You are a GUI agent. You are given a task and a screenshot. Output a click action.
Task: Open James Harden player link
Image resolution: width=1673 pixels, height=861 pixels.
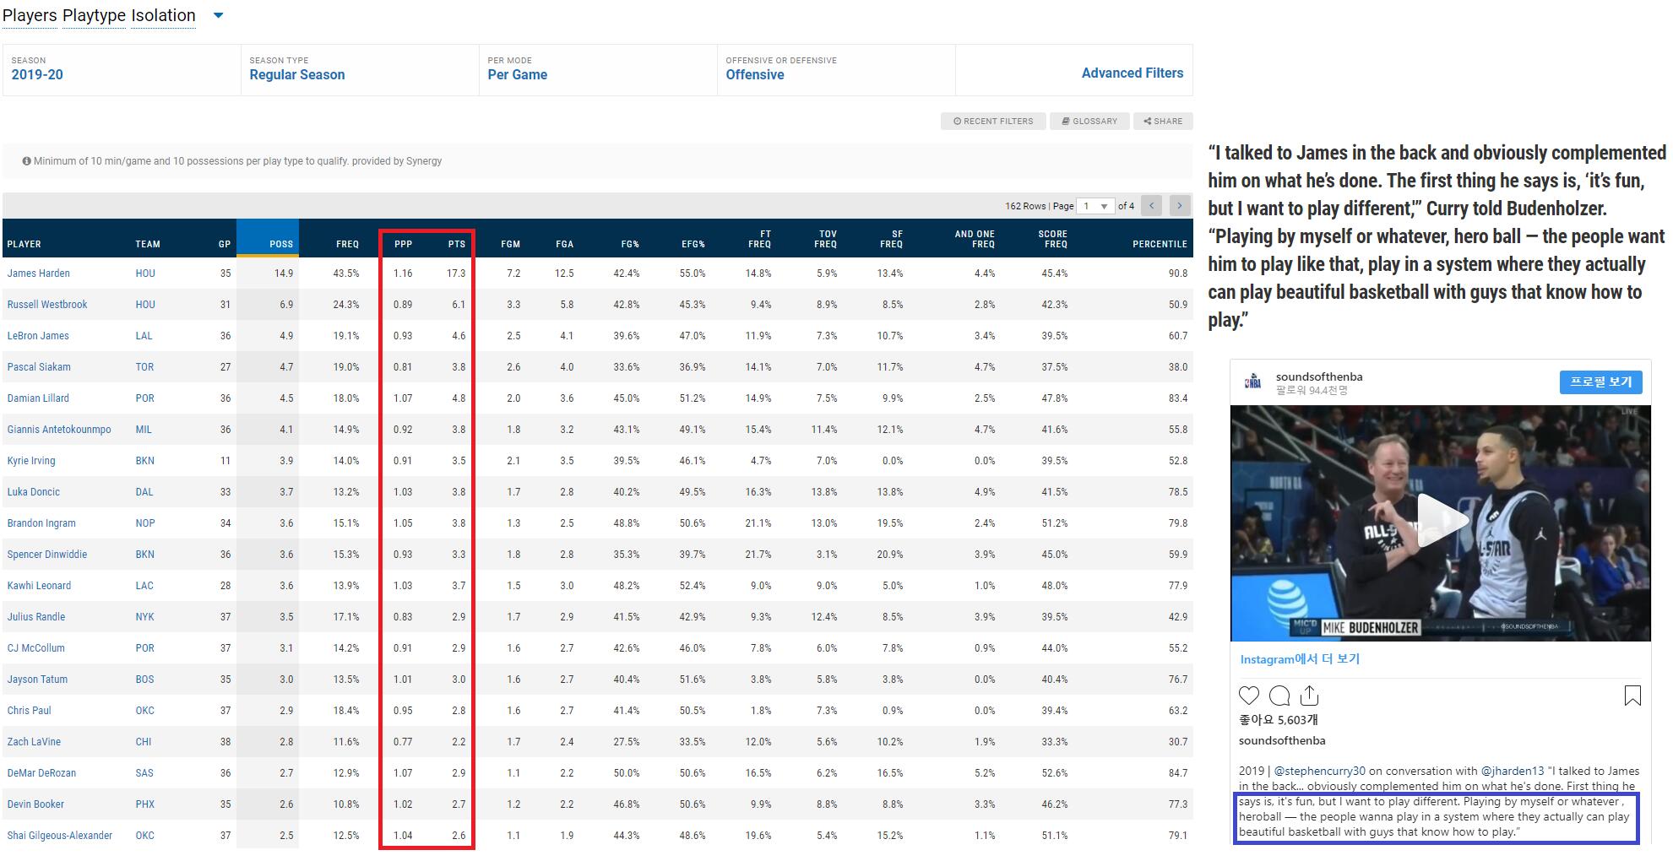coord(39,273)
